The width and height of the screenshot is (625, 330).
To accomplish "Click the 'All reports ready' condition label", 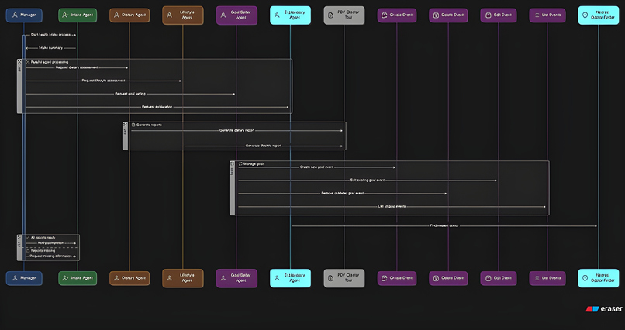I will (x=43, y=238).
